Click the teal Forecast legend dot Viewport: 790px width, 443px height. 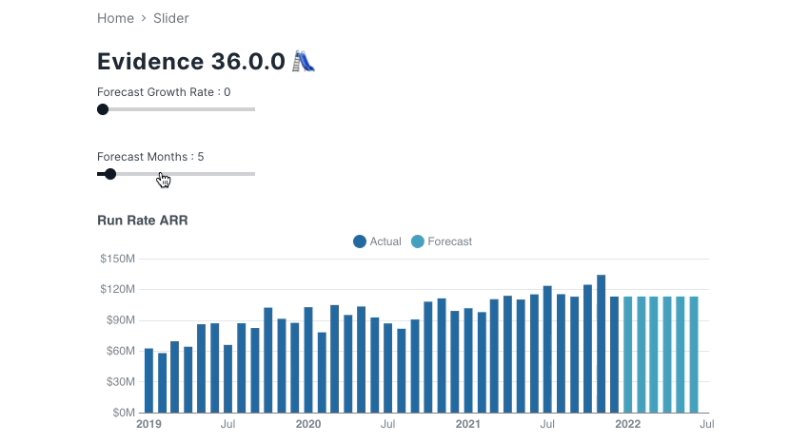pos(418,241)
